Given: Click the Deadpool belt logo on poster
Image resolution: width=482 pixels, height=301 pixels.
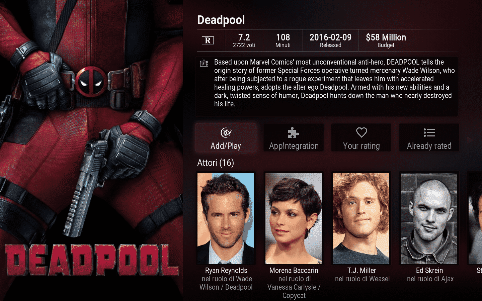Looking at the screenshot, I should [91, 82].
